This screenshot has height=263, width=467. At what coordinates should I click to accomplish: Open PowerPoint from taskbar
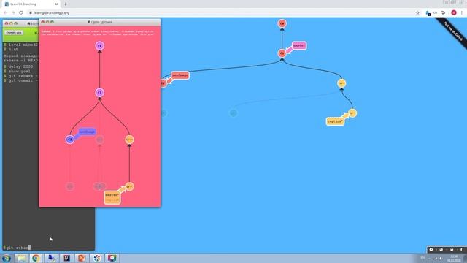pos(82,258)
